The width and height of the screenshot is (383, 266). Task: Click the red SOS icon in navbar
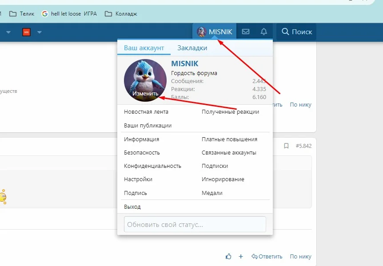(26, 32)
